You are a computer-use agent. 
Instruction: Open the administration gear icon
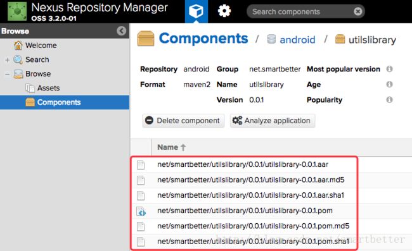tap(224, 11)
